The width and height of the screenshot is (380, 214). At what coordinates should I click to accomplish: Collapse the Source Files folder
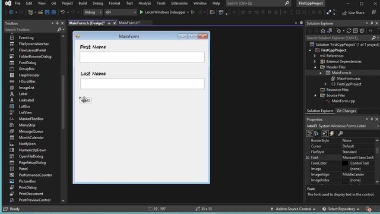[x=315, y=96]
